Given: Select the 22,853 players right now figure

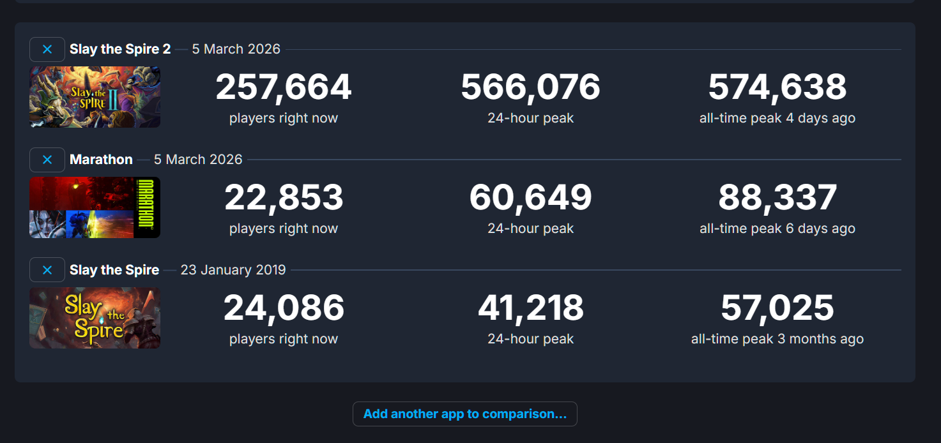Looking at the screenshot, I should 284,198.
